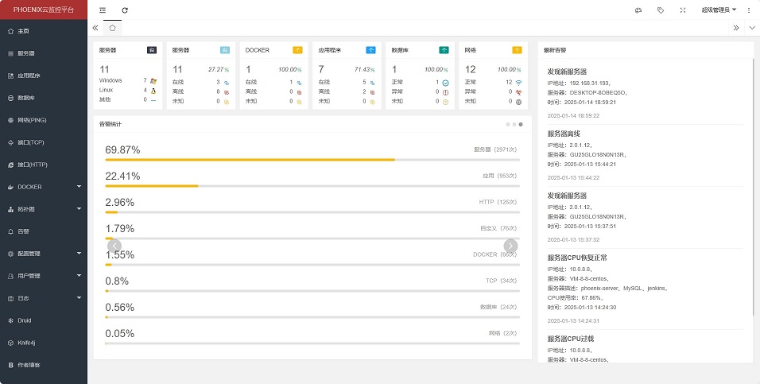
Task: Click the refresh icon in top bar
Action: [x=125, y=10]
